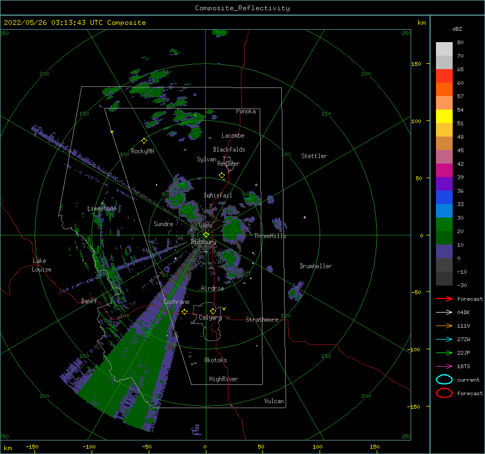This screenshot has width=485, height=454.
Task: Click the yellow diamond marker beside RockyMH
Action: (x=144, y=141)
